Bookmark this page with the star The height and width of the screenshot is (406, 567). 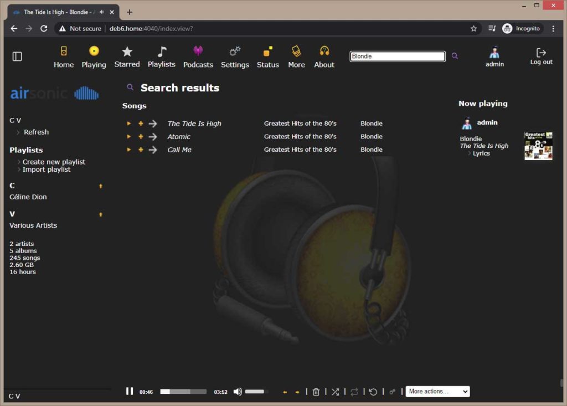pyautogui.click(x=474, y=29)
